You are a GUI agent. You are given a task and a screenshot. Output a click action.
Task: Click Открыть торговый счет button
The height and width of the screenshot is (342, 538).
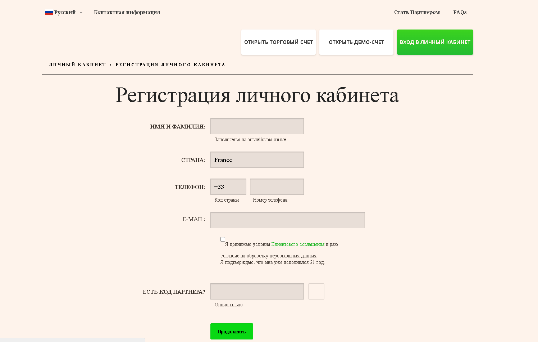click(278, 42)
